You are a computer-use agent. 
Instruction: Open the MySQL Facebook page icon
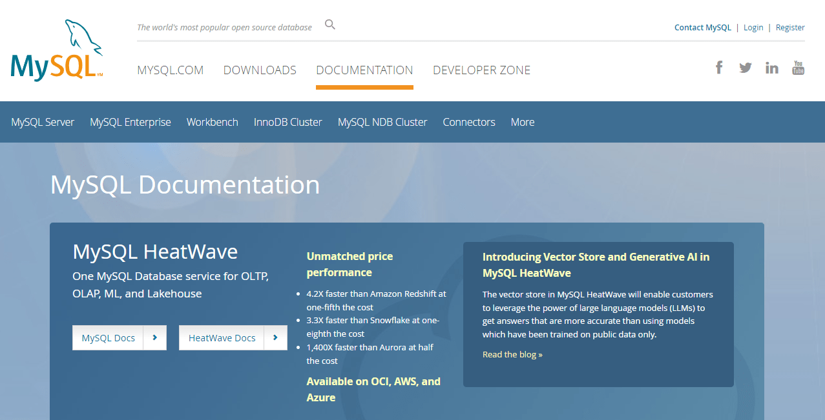point(718,67)
